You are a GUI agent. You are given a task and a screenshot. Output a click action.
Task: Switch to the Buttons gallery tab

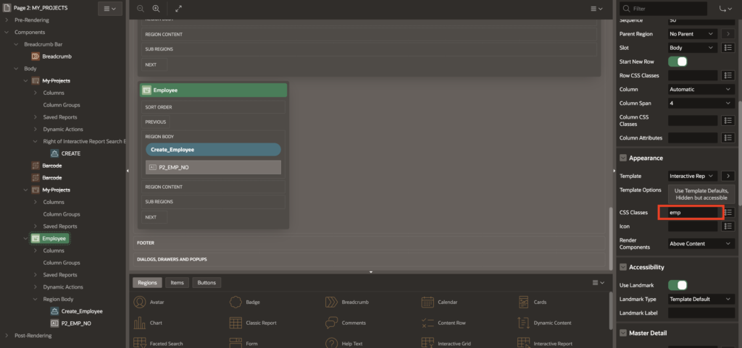point(207,283)
